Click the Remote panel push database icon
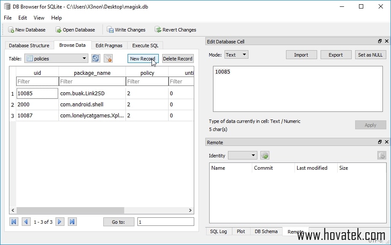The width and height of the screenshot is (391, 245). 382,156
